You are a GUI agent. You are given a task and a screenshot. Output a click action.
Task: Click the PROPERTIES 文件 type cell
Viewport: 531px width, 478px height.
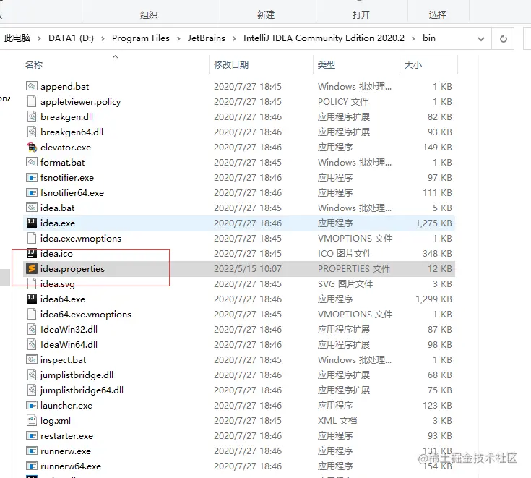click(x=354, y=268)
